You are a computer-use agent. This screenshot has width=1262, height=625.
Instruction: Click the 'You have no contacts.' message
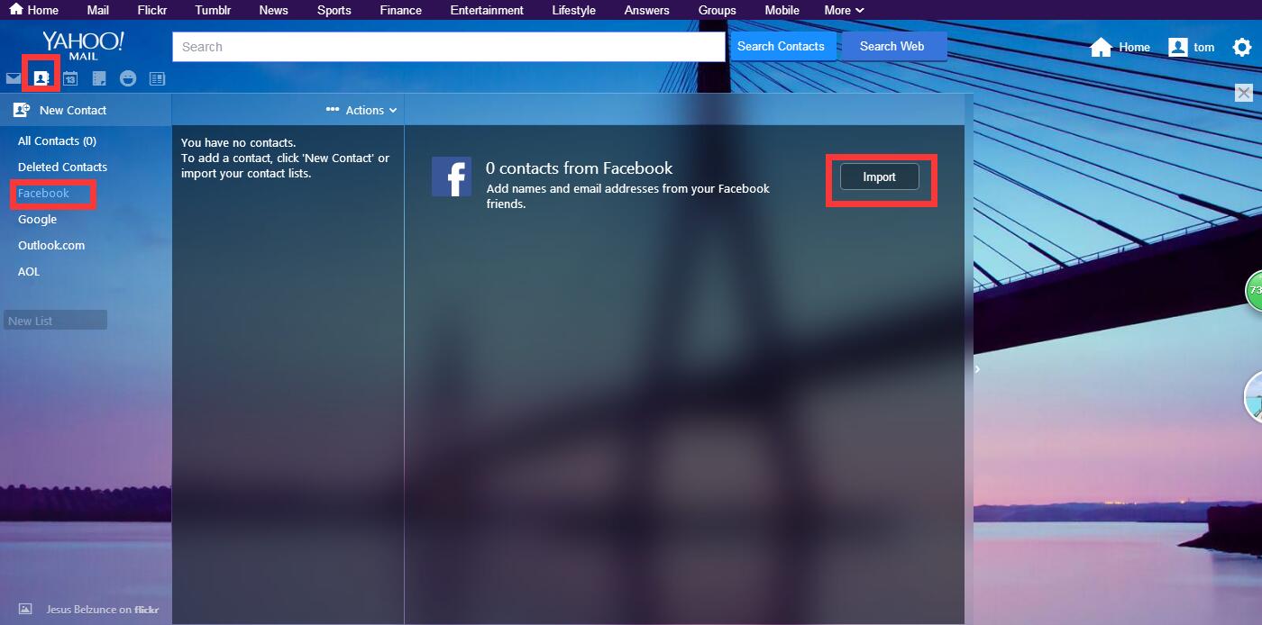click(238, 142)
